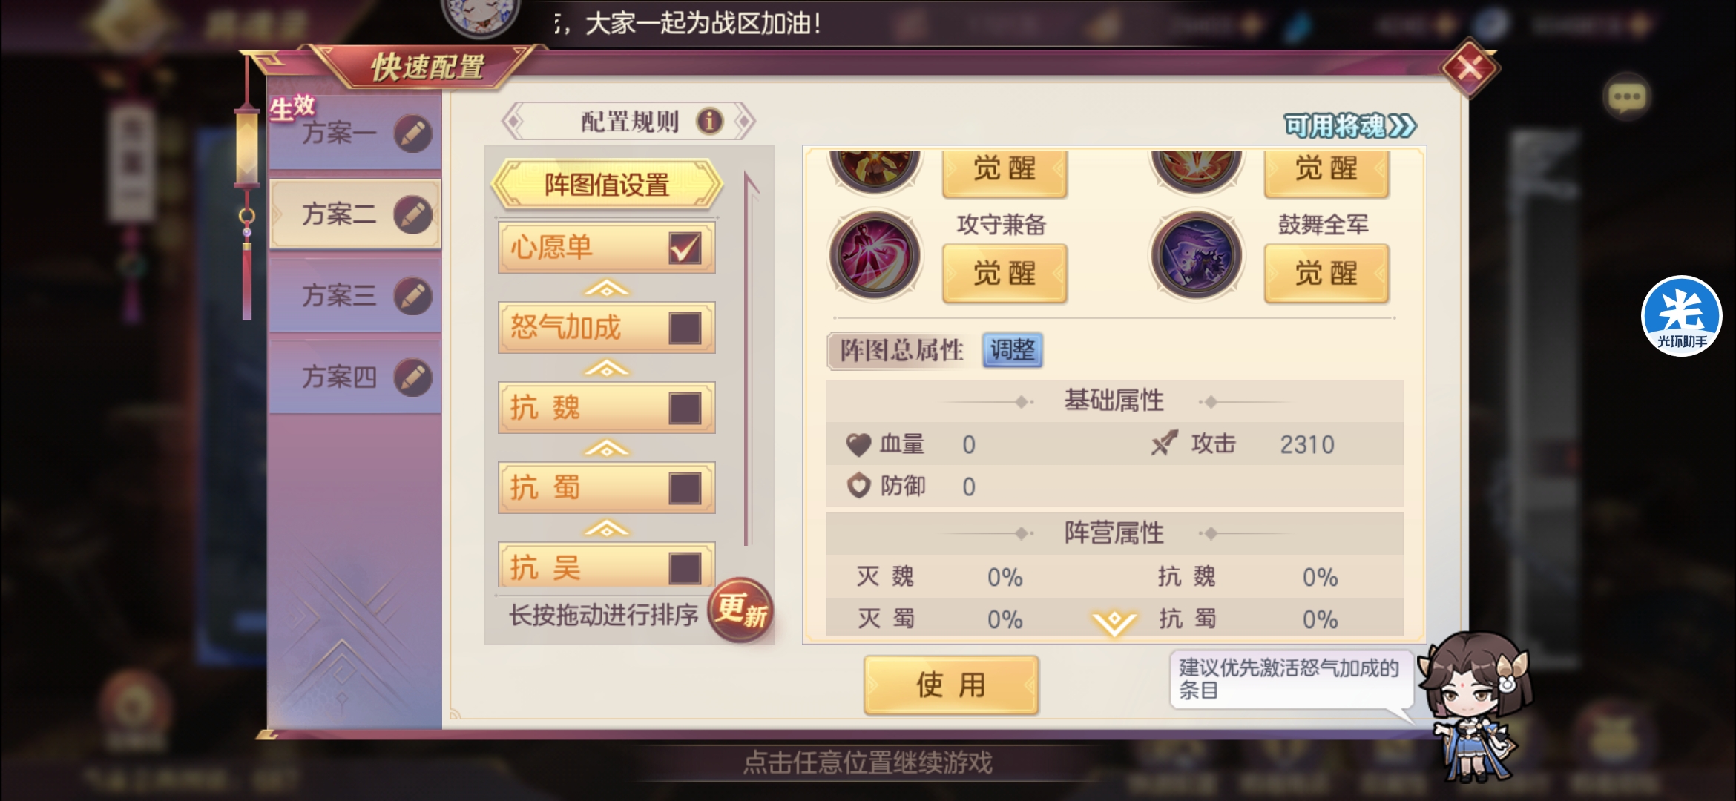Image resolution: width=1736 pixels, height=801 pixels.
Task: Click the round 更新 button
Action: click(x=740, y=610)
